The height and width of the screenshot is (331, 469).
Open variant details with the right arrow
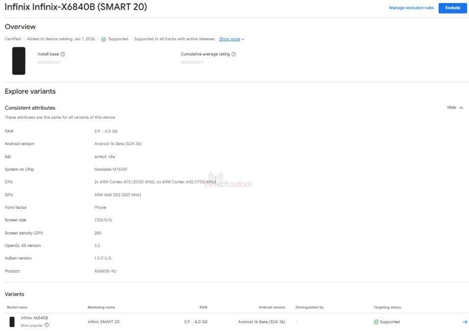pyautogui.click(x=465, y=322)
